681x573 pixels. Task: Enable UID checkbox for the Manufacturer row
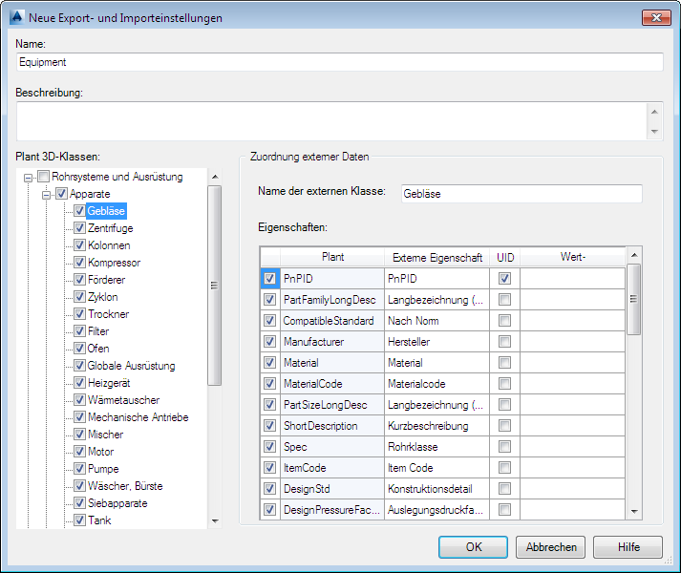coord(504,341)
